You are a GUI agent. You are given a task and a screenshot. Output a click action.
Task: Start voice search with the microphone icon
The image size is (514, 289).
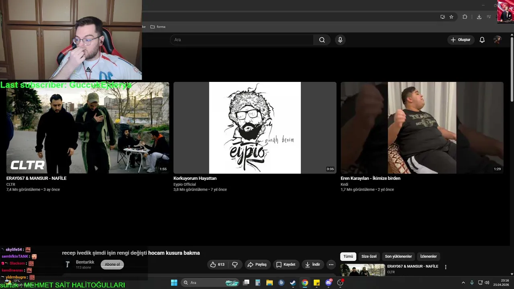pos(340,40)
